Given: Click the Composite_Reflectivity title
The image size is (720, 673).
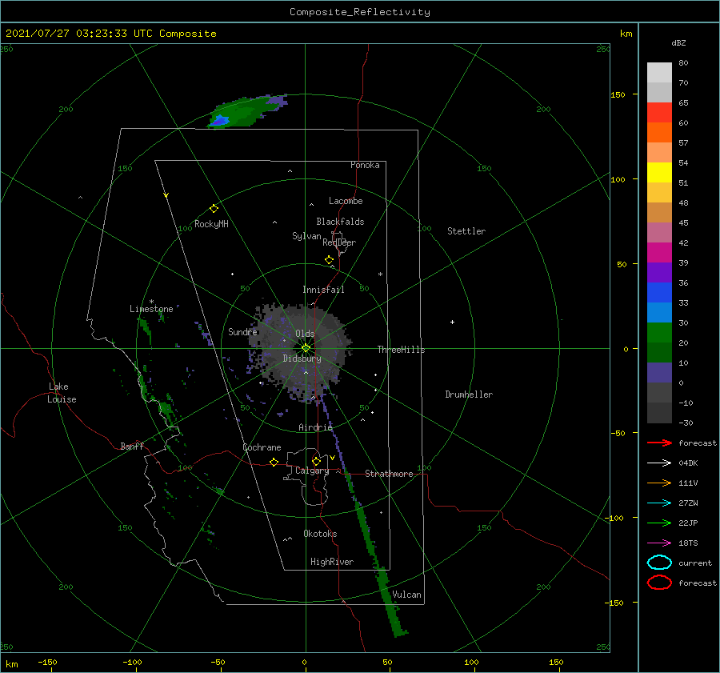Looking at the screenshot, I should click(360, 12).
